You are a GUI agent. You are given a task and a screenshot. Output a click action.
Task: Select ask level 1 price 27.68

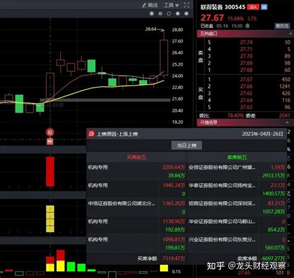point(246,70)
